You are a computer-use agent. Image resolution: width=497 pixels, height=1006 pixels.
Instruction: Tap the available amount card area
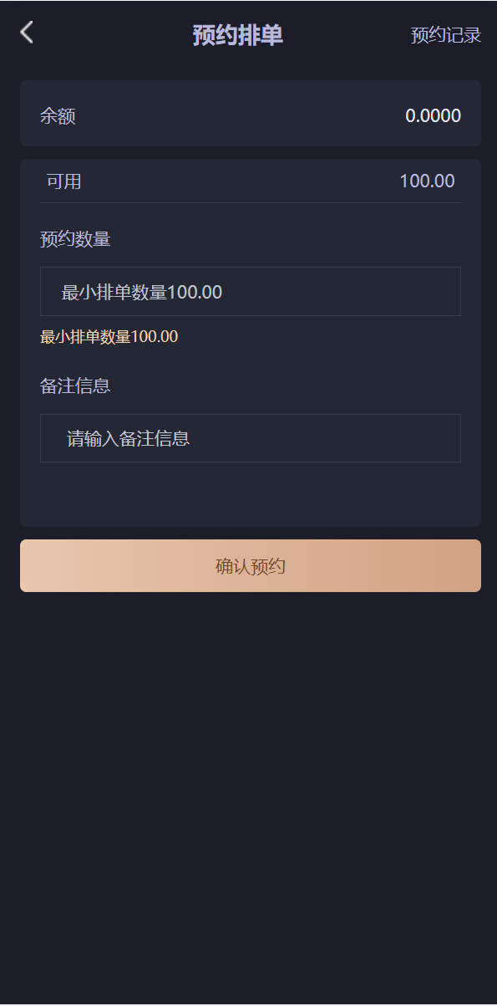pyautogui.click(x=250, y=181)
